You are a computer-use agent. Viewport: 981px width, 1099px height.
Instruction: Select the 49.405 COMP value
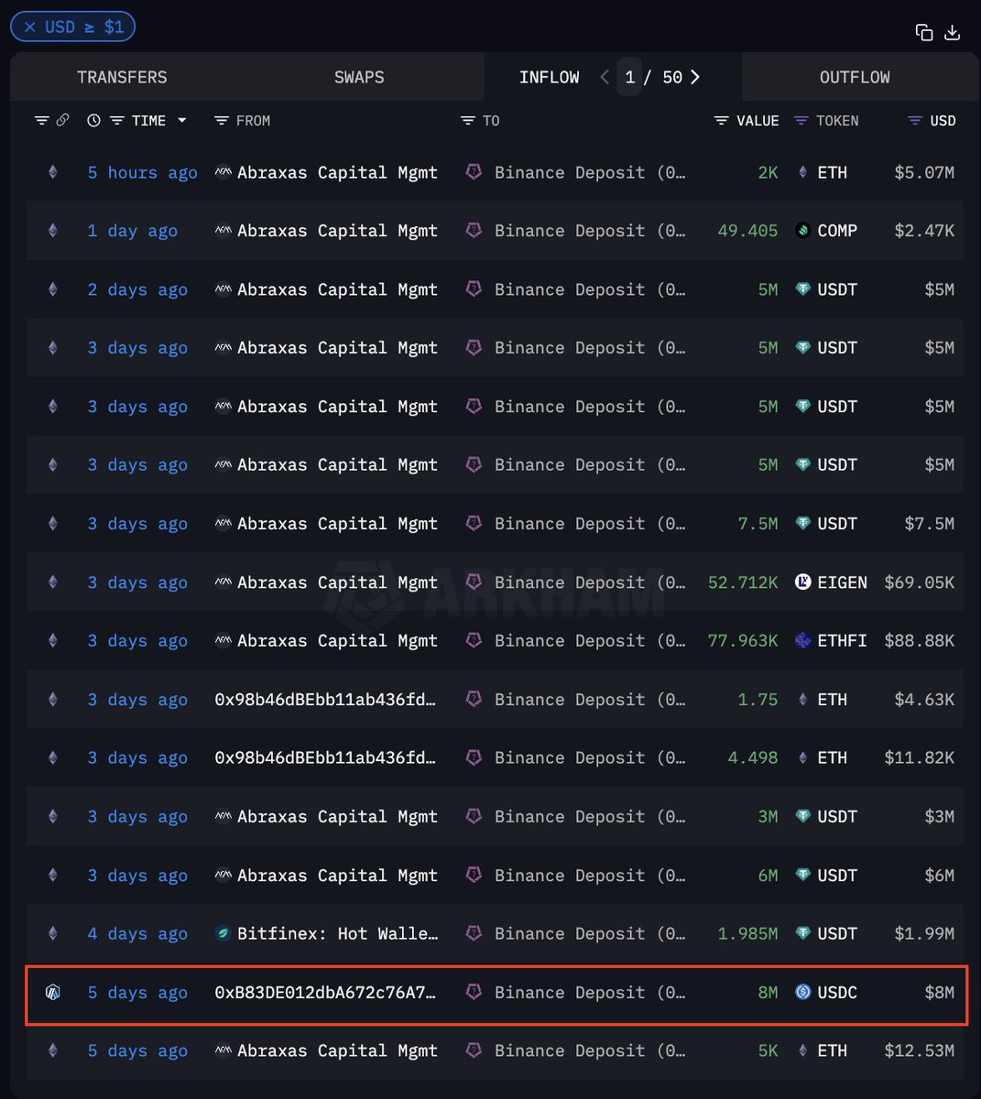point(747,231)
